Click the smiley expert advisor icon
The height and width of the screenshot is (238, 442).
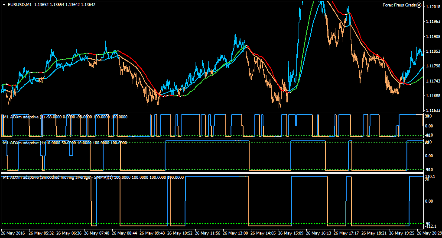[x=419, y=5]
